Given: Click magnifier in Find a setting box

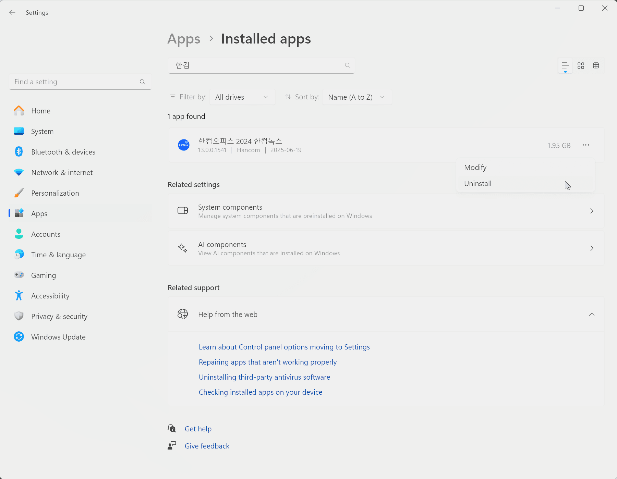Looking at the screenshot, I should pyautogui.click(x=143, y=82).
